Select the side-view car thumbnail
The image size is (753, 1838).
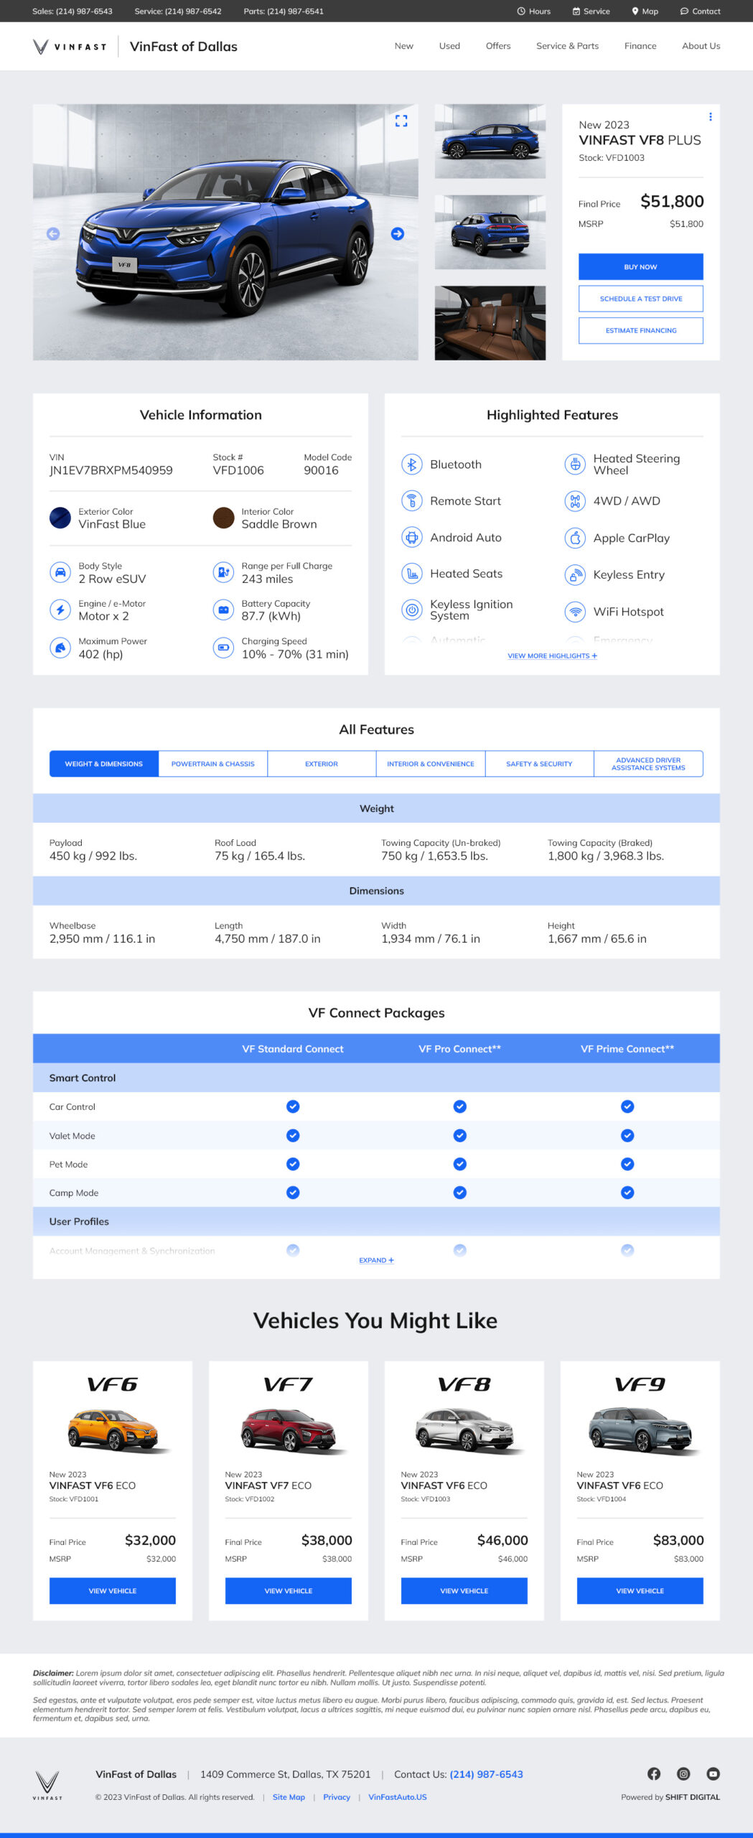490,141
